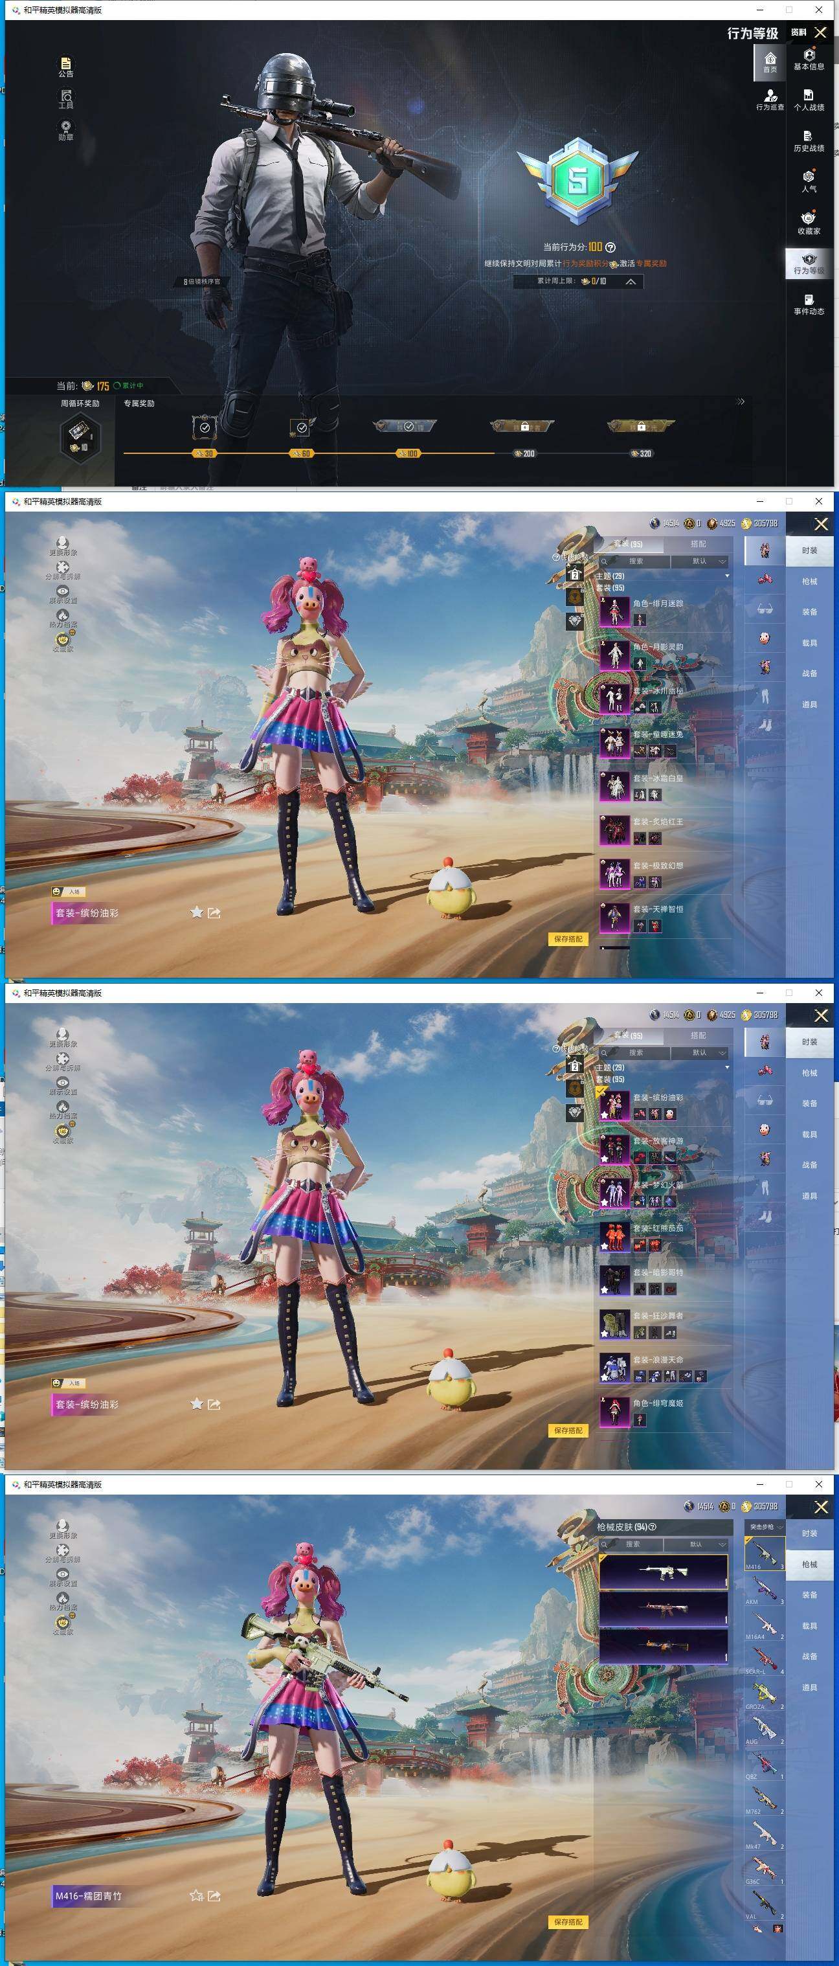Select the third orange M416 skin thumbnail
The height and width of the screenshot is (1966, 839).
663,1645
